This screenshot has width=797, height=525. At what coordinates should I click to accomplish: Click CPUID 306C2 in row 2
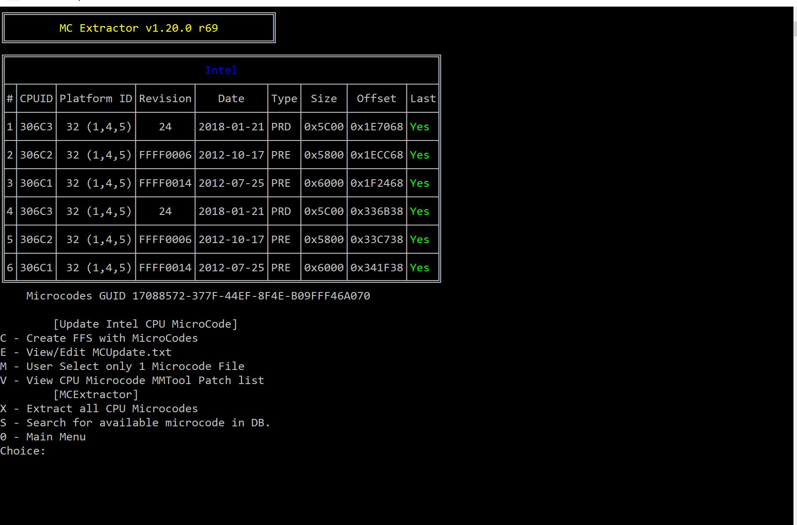tap(36, 155)
